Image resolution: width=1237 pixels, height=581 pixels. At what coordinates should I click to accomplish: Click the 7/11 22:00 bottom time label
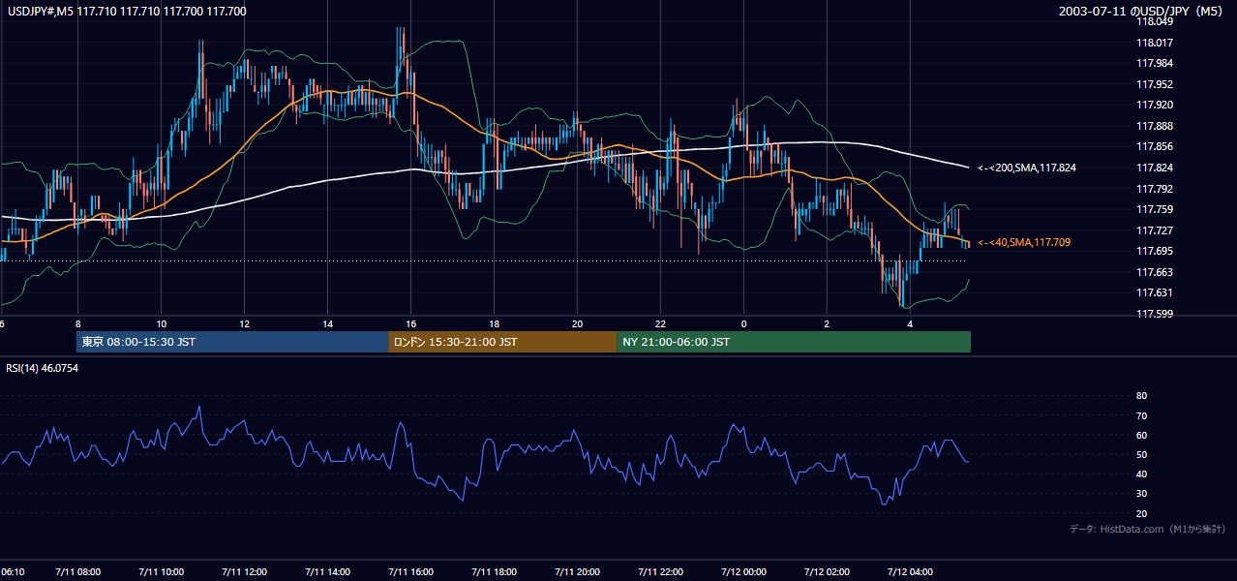[660, 572]
